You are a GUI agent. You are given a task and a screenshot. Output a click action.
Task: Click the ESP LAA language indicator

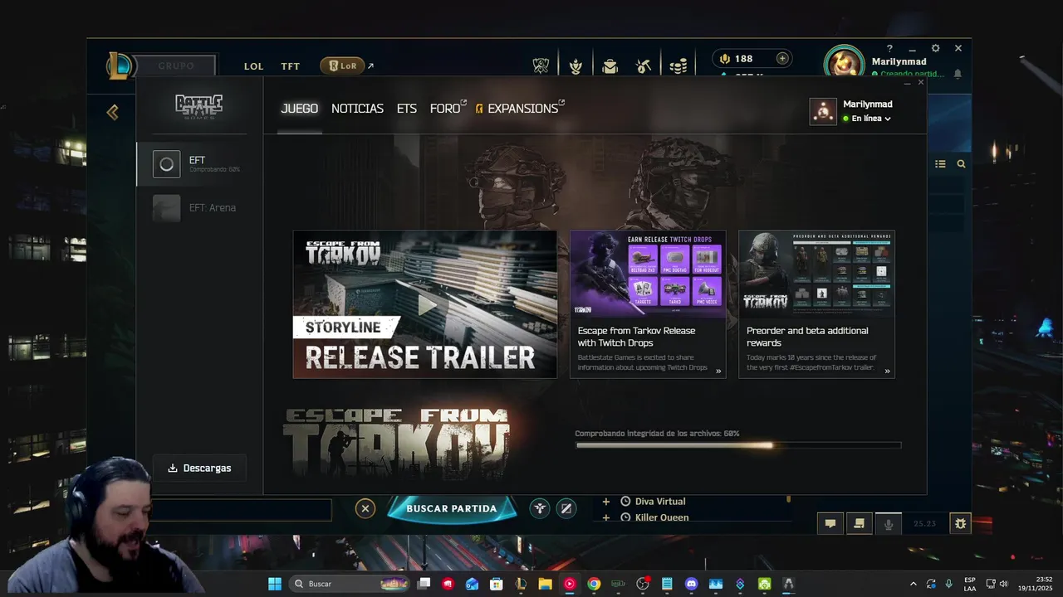(x=970, y=584)
